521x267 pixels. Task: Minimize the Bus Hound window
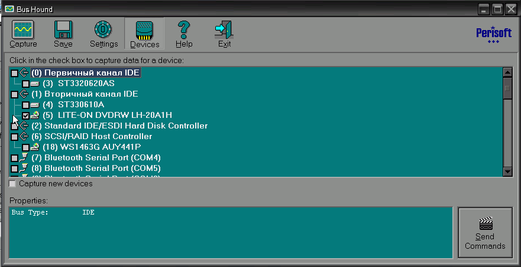coord(484,9)
